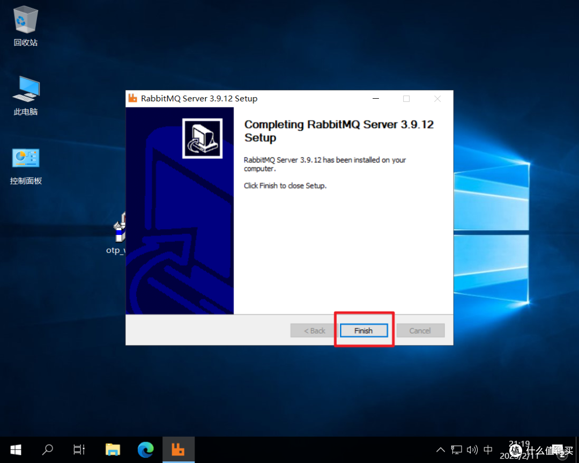579x463 pixels.
Task: Close the RabbitMQ Setup window
Action: tap(437, 99)
